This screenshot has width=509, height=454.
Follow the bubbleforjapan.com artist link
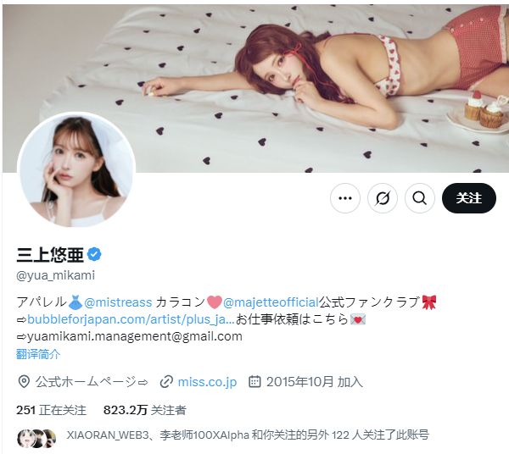pyautogui.click(x=131, y=319)
